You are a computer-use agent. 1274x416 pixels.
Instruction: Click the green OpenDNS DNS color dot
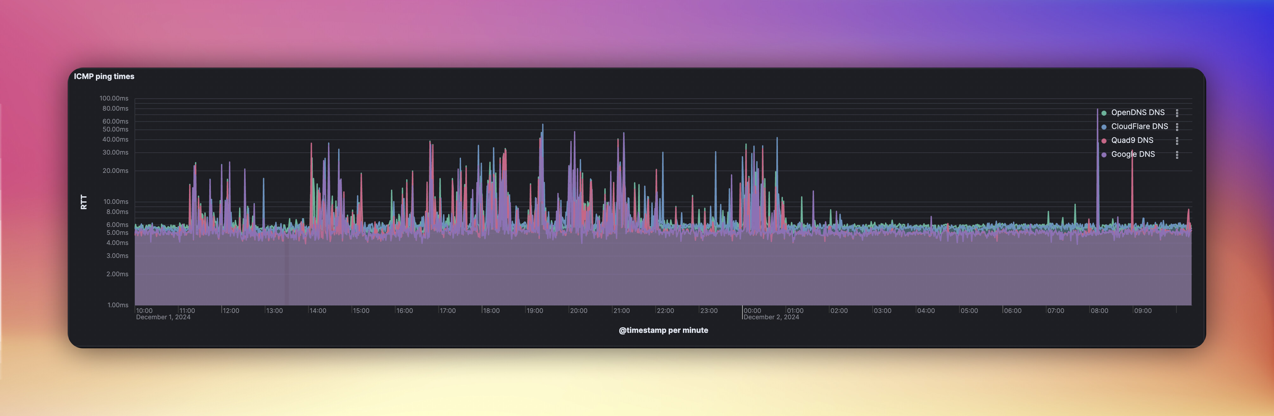1104,113
